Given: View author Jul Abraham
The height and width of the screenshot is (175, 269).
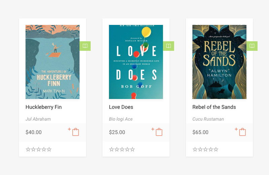Looking at the screenshot, I should pos(38,119).
